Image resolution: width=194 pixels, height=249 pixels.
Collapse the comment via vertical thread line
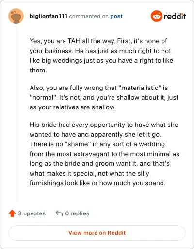[x=16, y=113]
